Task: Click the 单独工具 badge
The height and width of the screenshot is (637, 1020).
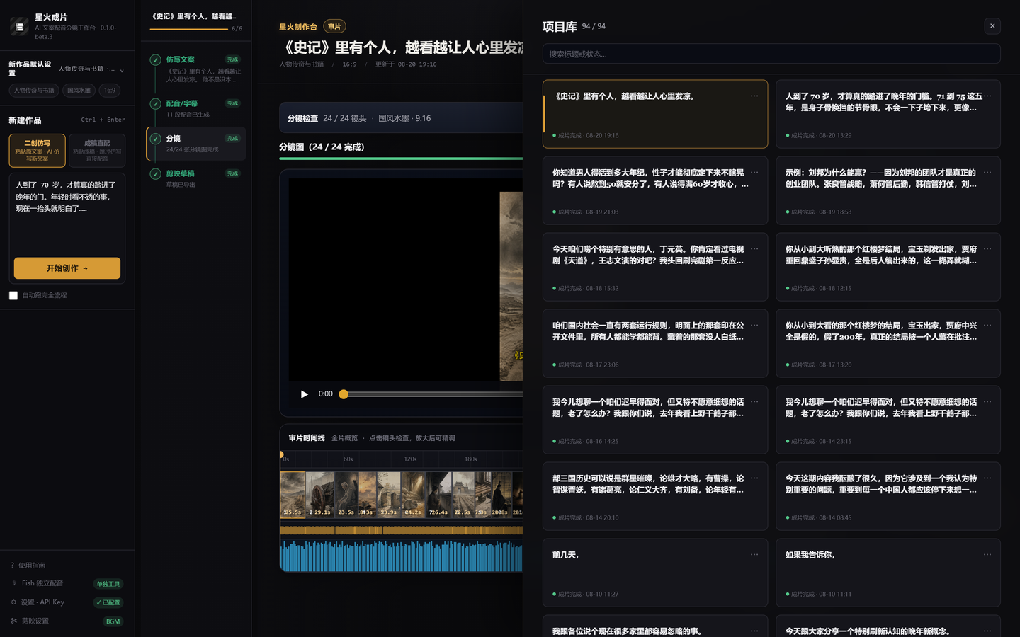Action: click(x=108, y=584)
